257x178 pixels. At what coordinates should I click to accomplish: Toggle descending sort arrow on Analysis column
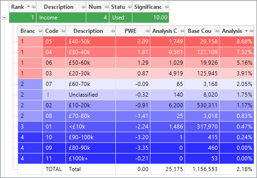[246, 31]
